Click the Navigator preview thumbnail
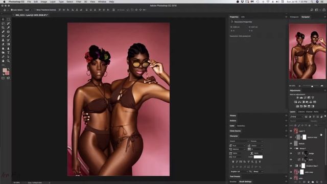Image resolution: width=327 pixels, height=184 pixels. [307, 51]
